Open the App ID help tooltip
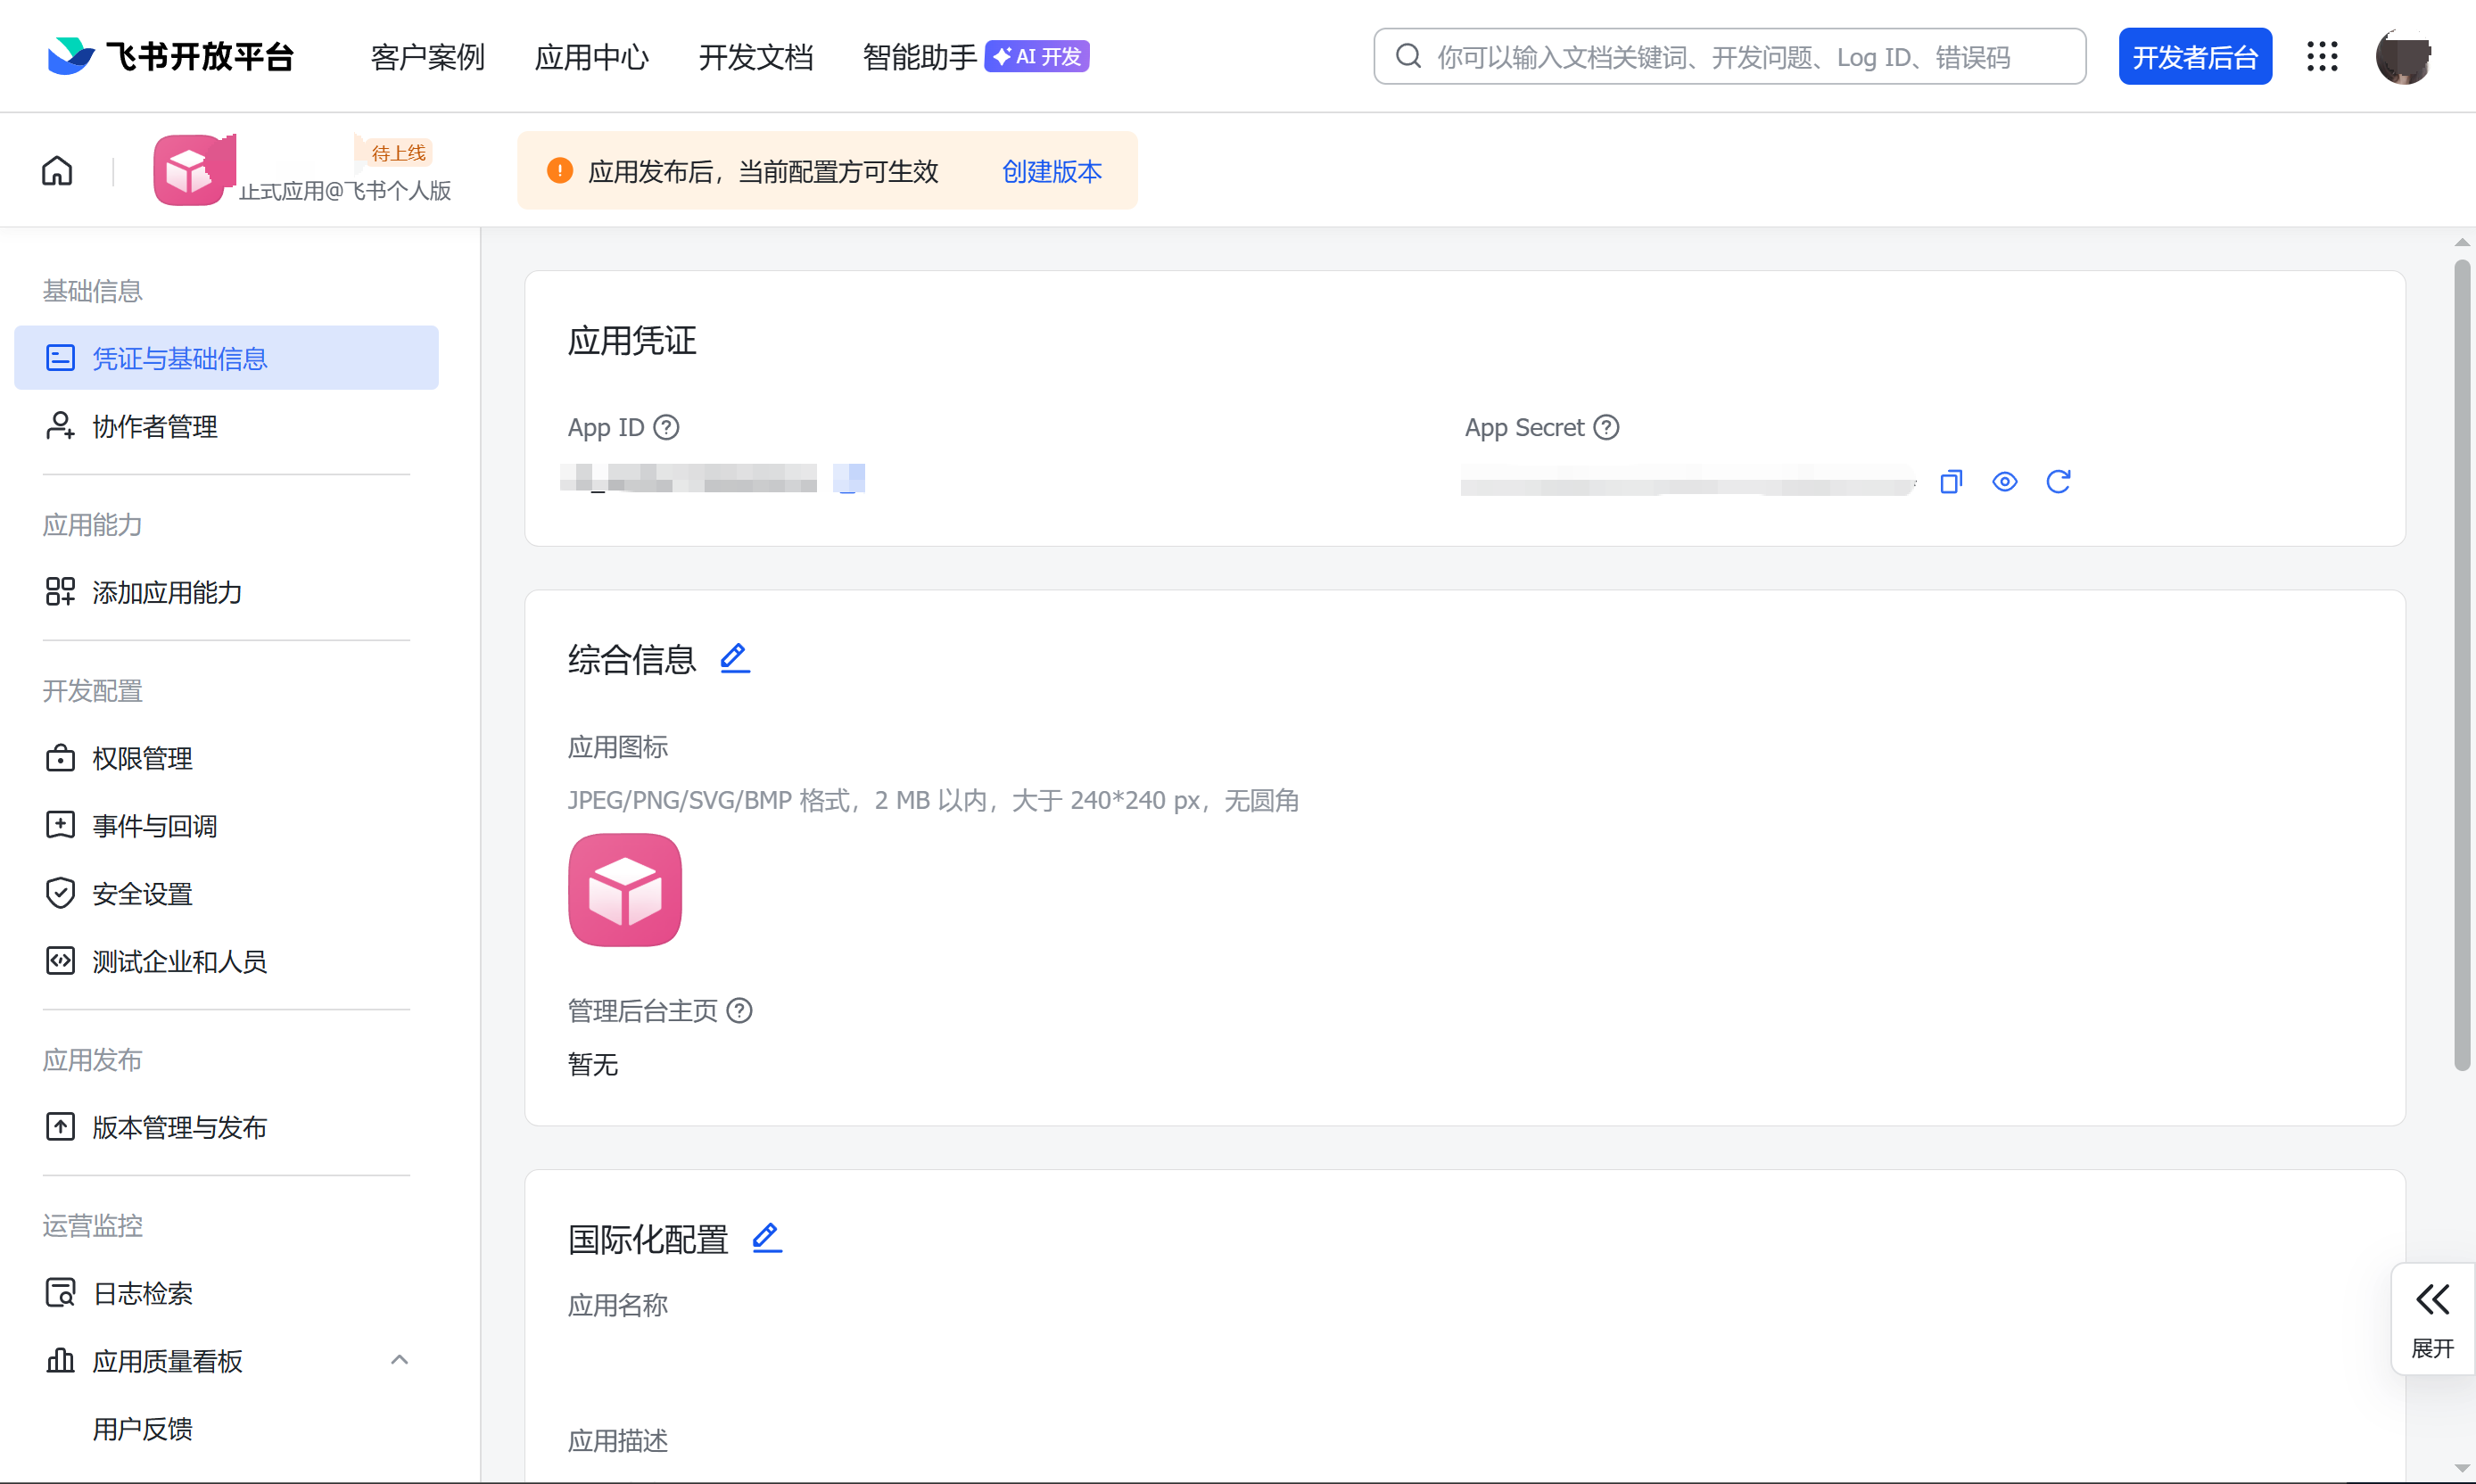This screenshot has width=2476, height=1484. tap(666, 427)
